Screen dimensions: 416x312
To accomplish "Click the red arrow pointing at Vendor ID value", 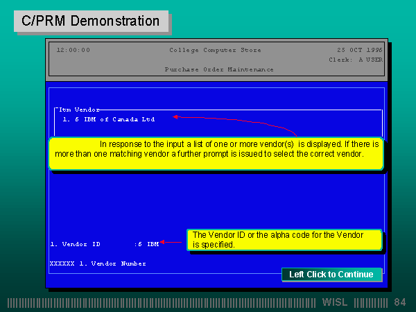I will pos(164,243).
